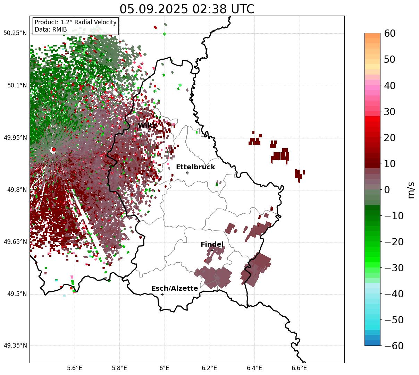The image size is (419, 375).
Task: Click the colorbar label 50
Action: (389, 59)
